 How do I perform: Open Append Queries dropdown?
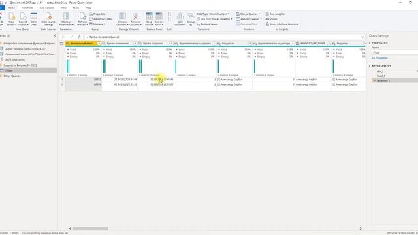click(249, 19)
